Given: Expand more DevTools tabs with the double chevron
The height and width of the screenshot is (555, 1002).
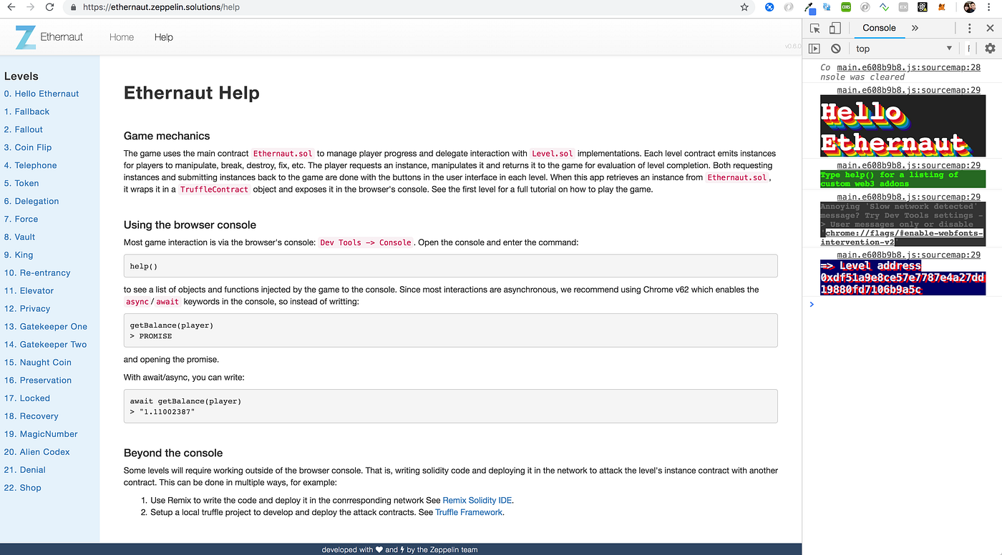Looking at the screenshot, I should pyautogui.click(x=915, y=28).
